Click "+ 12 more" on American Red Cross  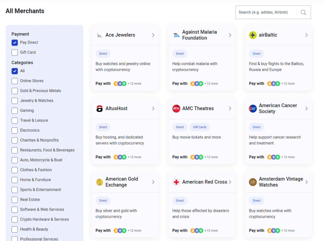coord(211,231)
